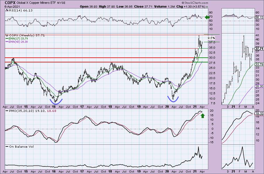Click the 41 price label in zoom panel
The width and height of the screenshot is (264, 174).
point(257,35)
